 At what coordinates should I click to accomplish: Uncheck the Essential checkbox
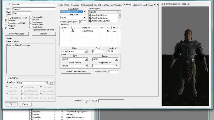[x=6, y=20]
